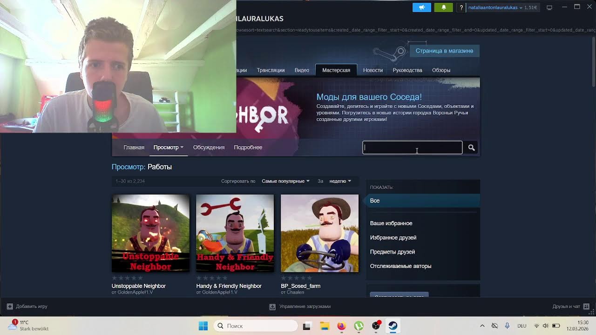Open workshop Обсуждения section
The height and width of the screenshot is (335, 596).
coord(209,147)
